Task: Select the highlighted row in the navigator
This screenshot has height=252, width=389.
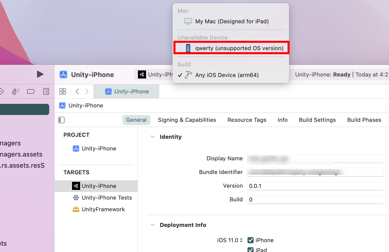Action: tap(25, 109)
